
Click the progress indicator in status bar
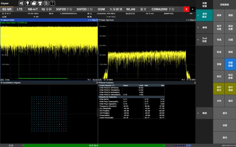[x=183, y=145]
